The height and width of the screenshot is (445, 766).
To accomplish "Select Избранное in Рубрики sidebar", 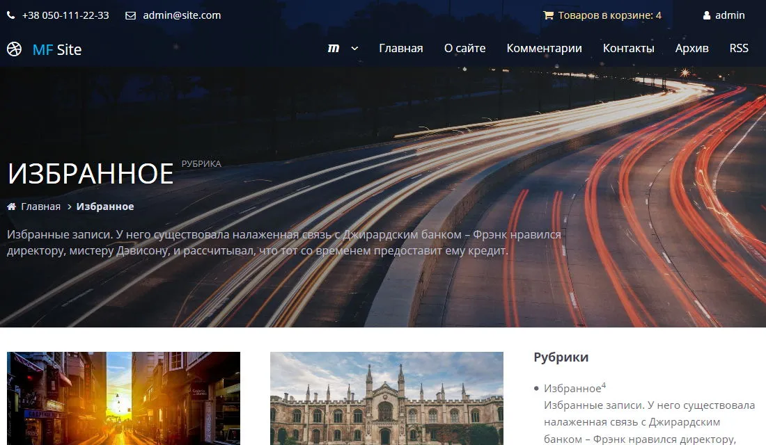I will 572,389.
